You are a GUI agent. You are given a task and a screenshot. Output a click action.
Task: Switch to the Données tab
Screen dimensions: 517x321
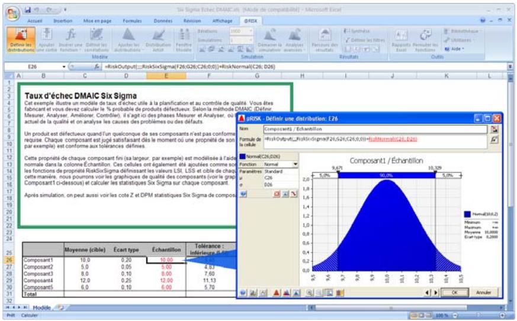click(x=163, y=21)
